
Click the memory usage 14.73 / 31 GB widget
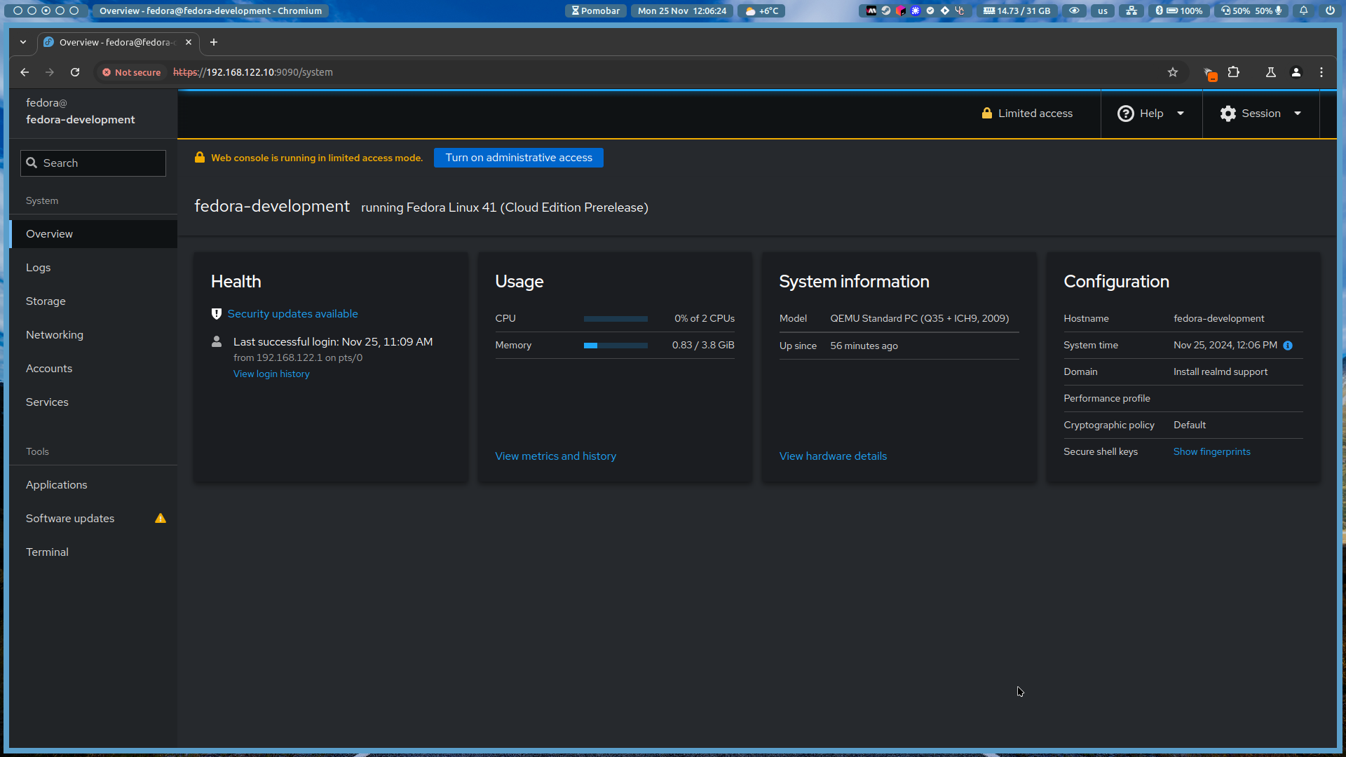1017,11
